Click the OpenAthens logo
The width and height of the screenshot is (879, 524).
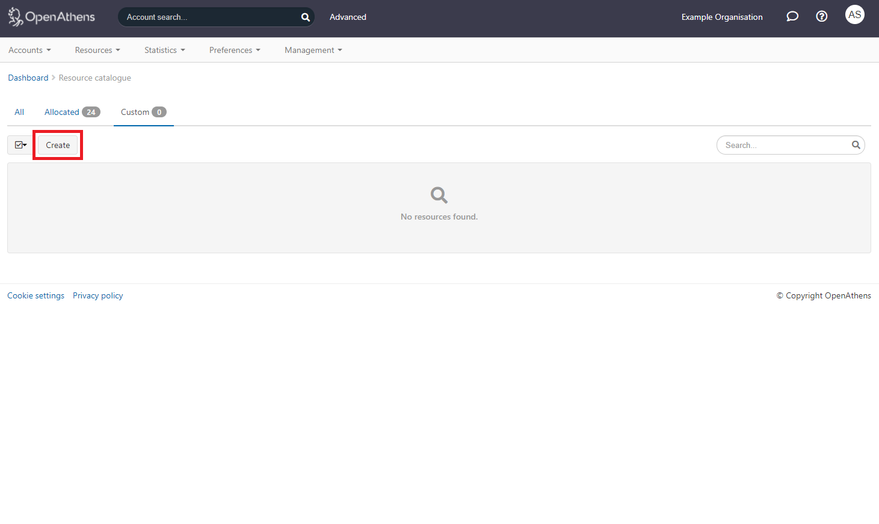tap(51, 17)
